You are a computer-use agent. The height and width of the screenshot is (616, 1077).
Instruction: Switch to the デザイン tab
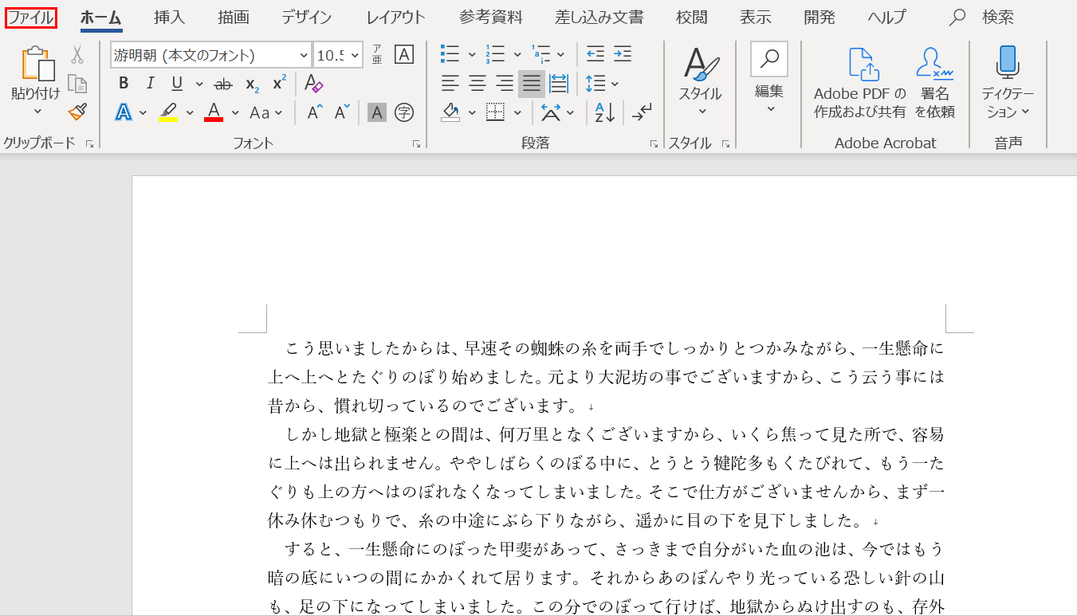pos(306,17)
